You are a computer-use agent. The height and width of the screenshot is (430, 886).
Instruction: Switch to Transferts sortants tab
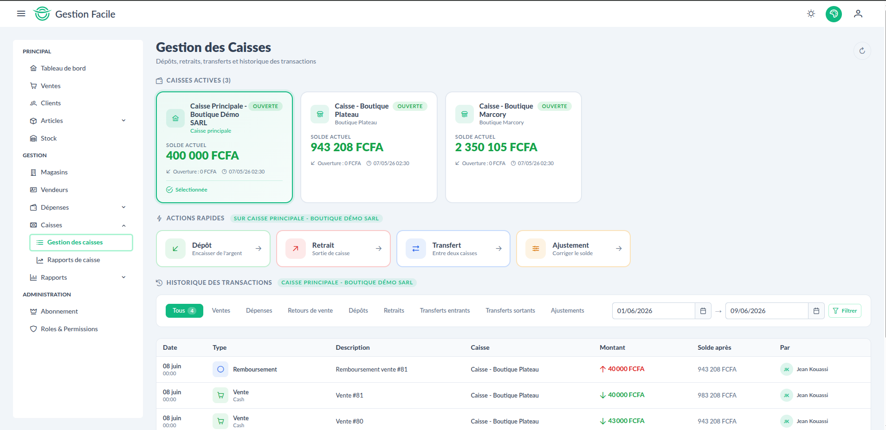point(510,311)
